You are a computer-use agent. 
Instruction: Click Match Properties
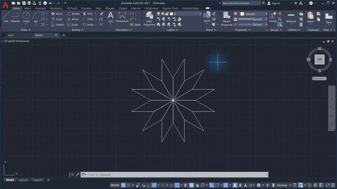(x=226, y=19)
